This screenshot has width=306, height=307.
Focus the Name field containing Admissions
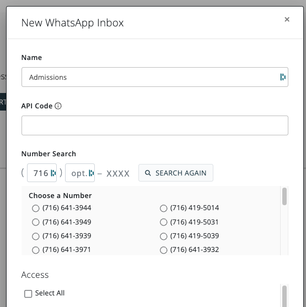click(x=155, y=77)
